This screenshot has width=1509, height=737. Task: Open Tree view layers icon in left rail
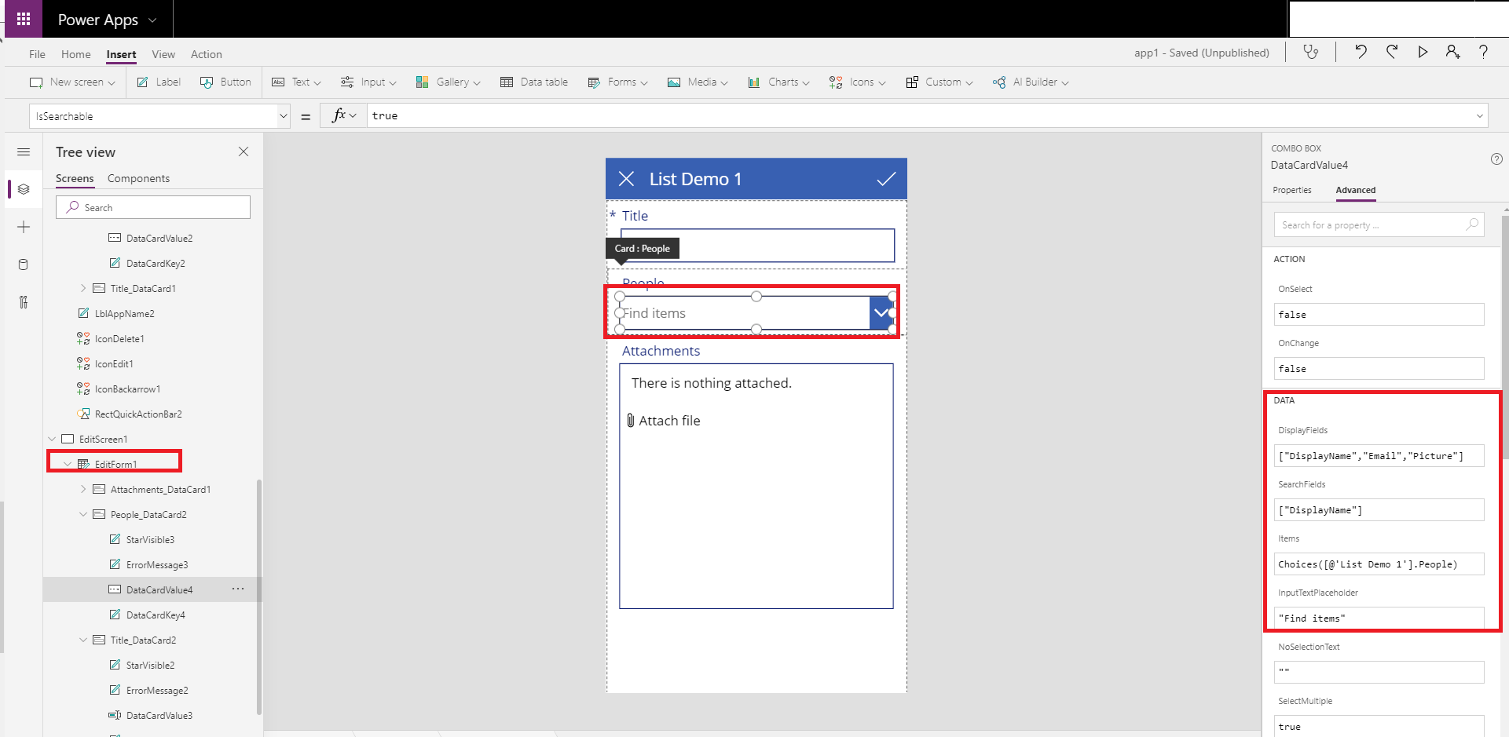tap(24, 189)
